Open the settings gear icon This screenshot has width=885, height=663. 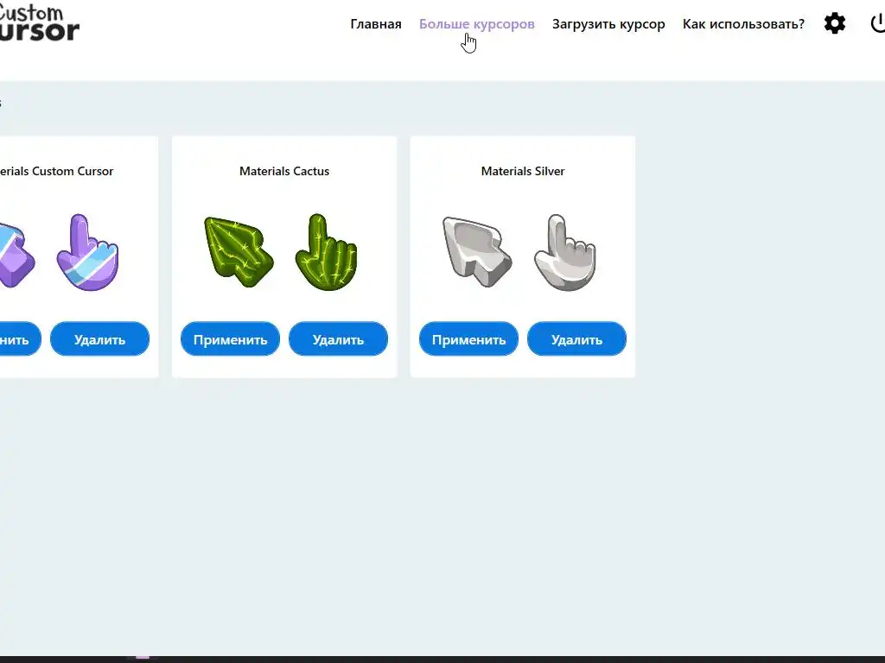pyautogui.click(x=835, y=23)
